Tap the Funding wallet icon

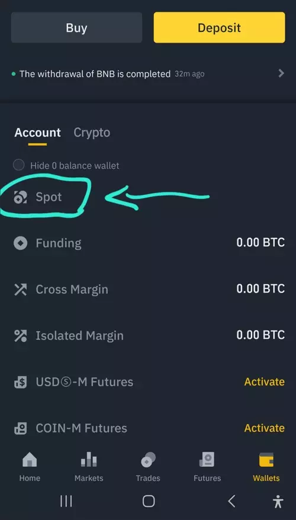(x=20, y=243)
